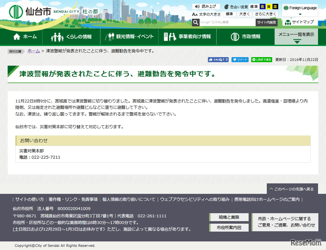Open the 市役所案内図 page
Viewport: 326px width, 250px height.
(x=229, y=227)
